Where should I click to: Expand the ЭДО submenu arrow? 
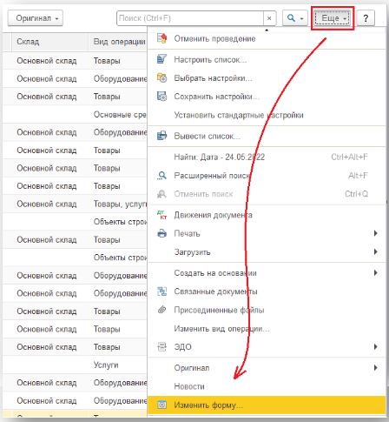tap(376, 346)
